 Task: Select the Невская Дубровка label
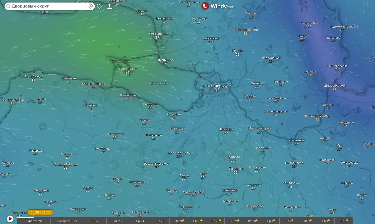pos(318,116)
